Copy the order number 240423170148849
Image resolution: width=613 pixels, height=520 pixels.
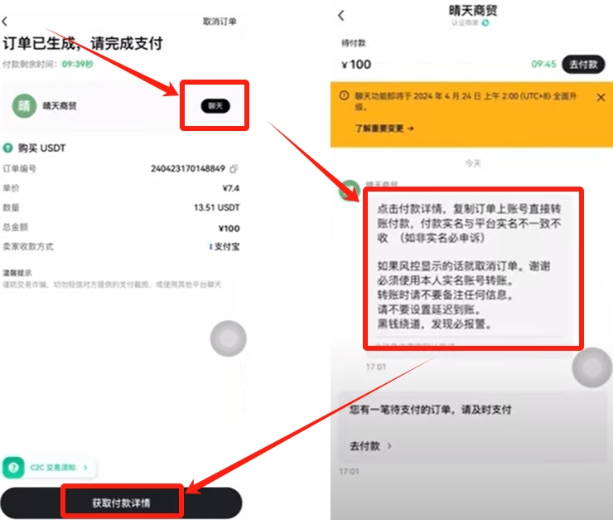[234, 168]
